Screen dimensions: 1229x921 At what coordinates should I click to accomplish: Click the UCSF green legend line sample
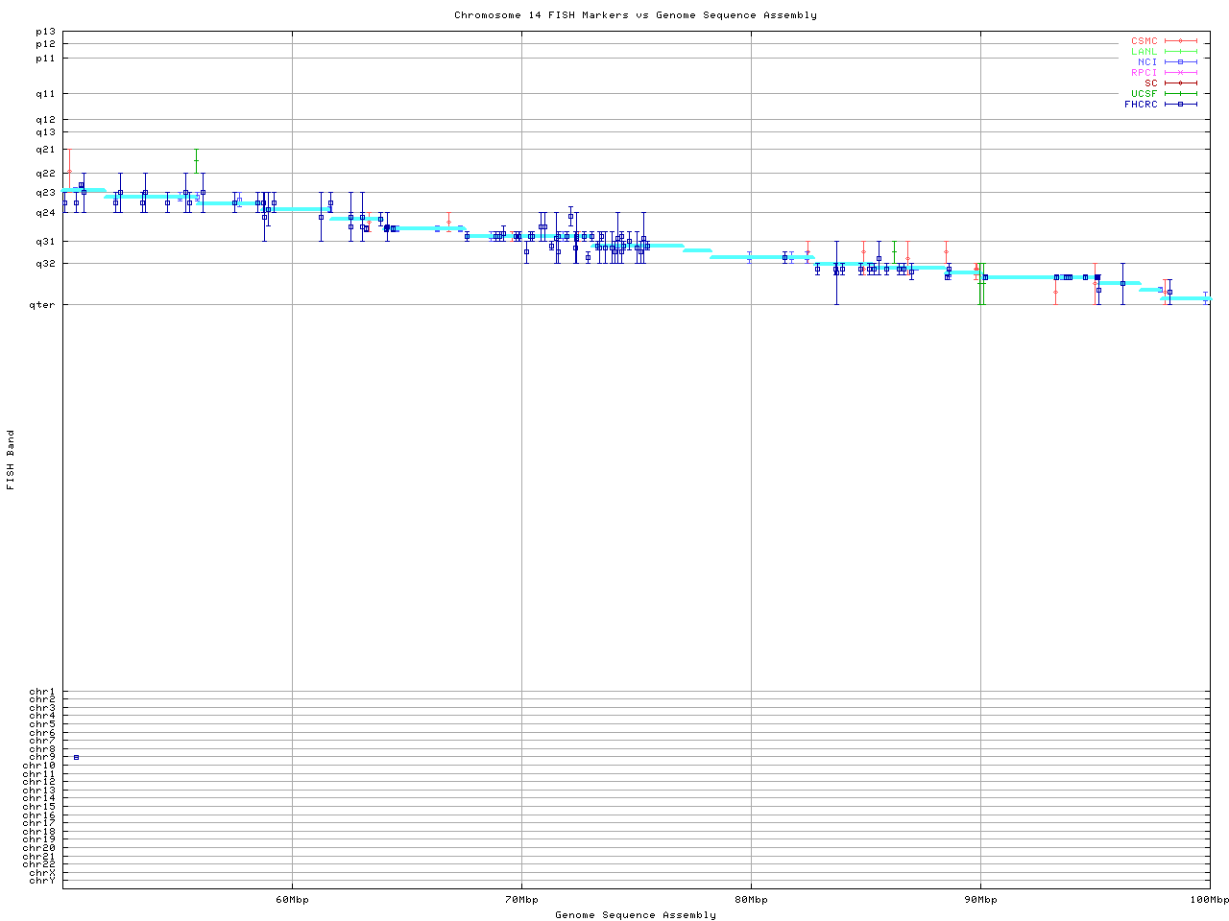point(1180,93)
